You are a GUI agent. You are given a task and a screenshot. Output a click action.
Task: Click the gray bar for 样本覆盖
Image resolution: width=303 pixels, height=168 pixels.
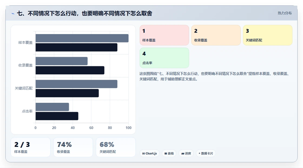coord(82,38)
